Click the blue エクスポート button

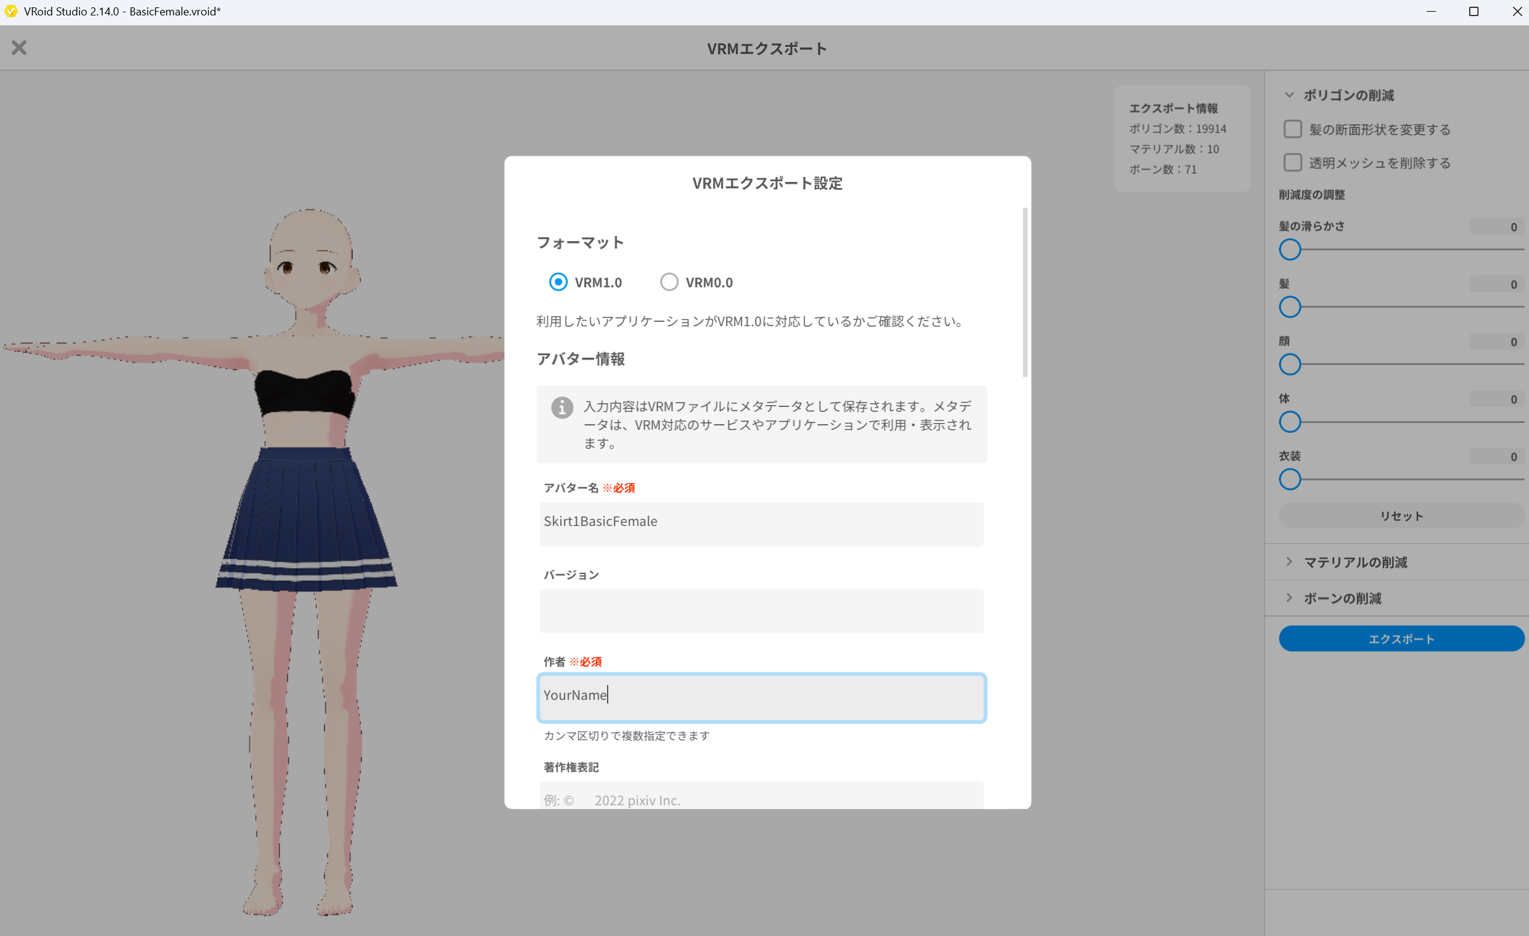1401,639
